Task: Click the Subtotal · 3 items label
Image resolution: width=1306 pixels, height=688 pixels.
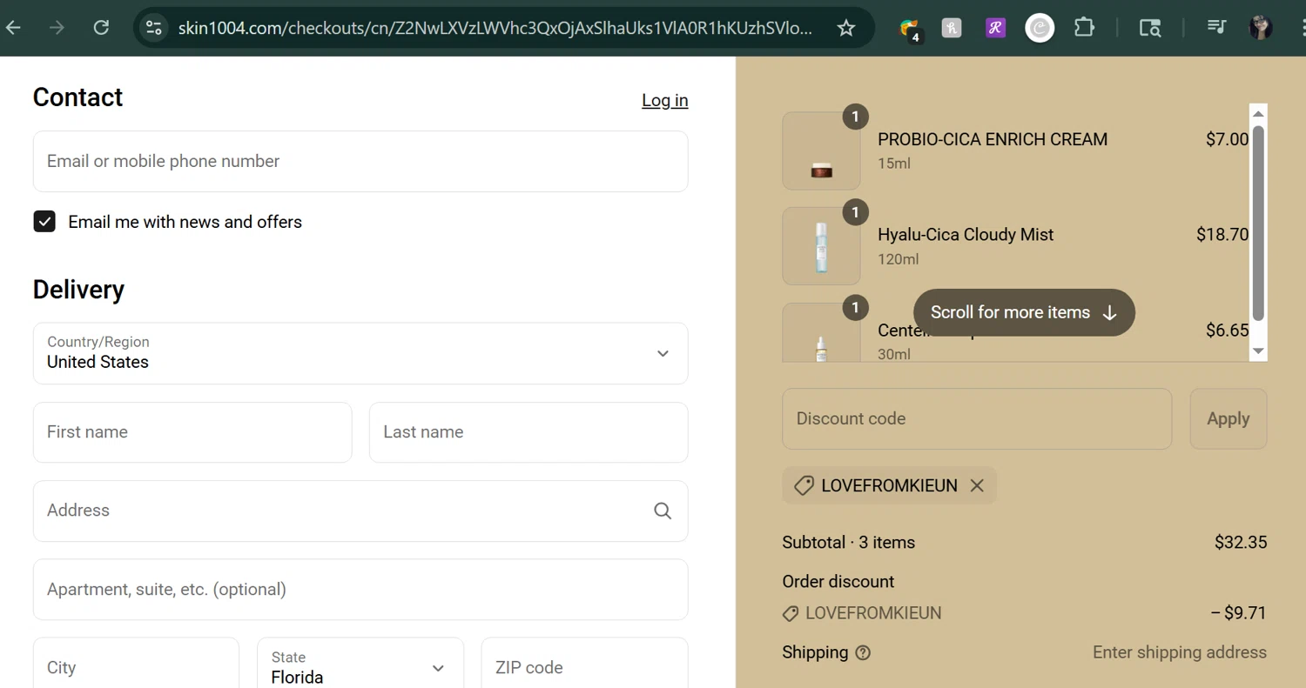Action: coord(849,542)
